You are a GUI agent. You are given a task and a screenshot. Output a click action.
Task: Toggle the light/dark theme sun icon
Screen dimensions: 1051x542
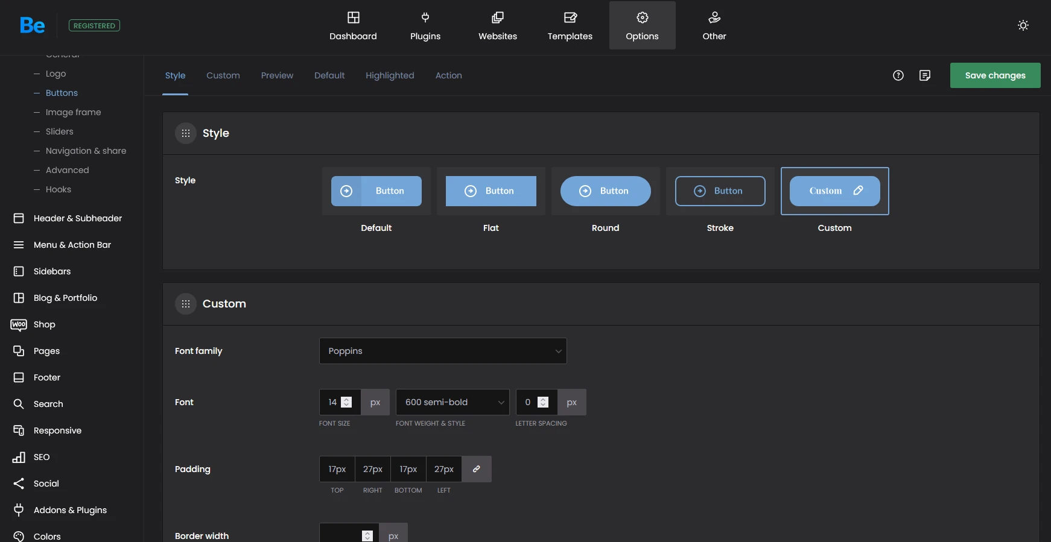click(1023, 25)
